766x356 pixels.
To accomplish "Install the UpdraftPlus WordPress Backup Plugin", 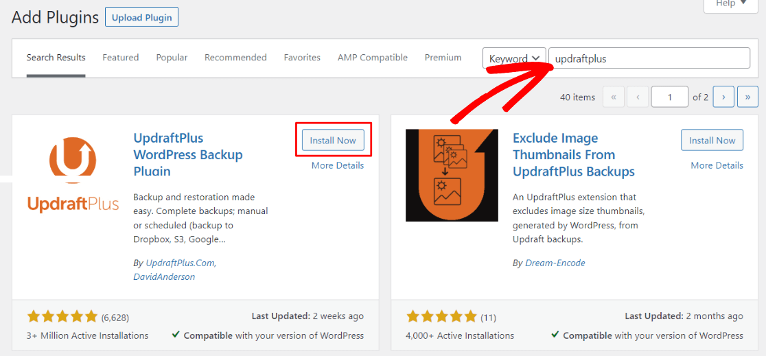I will click(x=333, y=140).
